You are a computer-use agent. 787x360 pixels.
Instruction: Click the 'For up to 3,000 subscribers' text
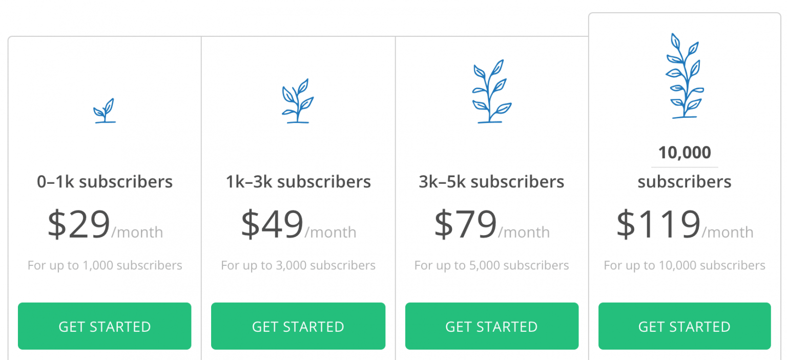298,265
